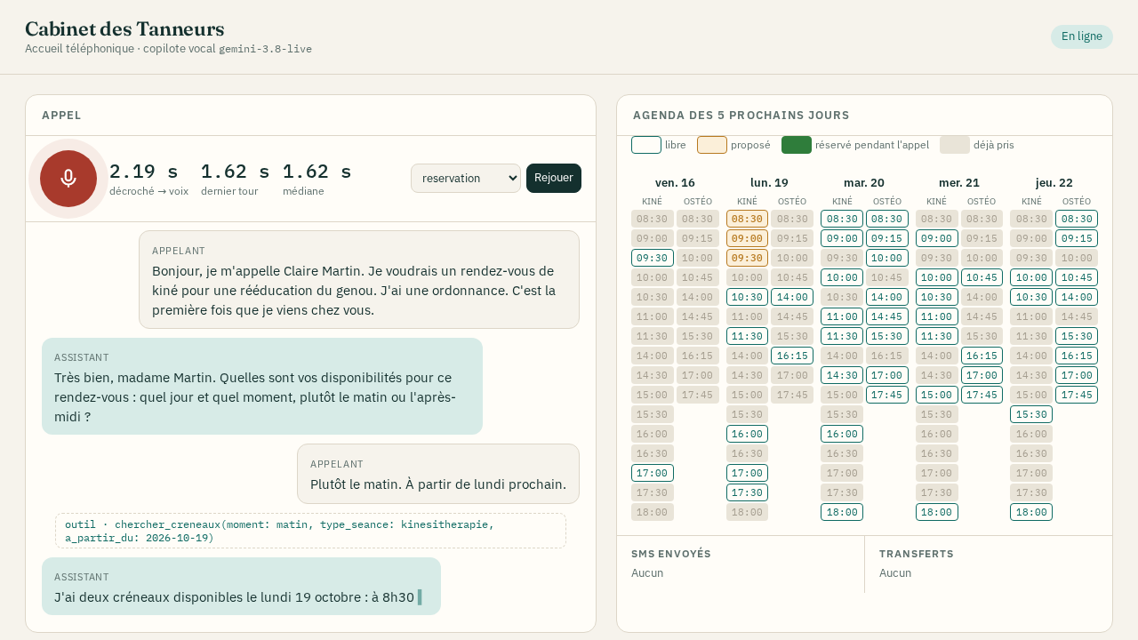Select Friday 16 kiné 17:00 slot
The width and height of the screenshot is (1138, 640).
[x=653, y=473]
